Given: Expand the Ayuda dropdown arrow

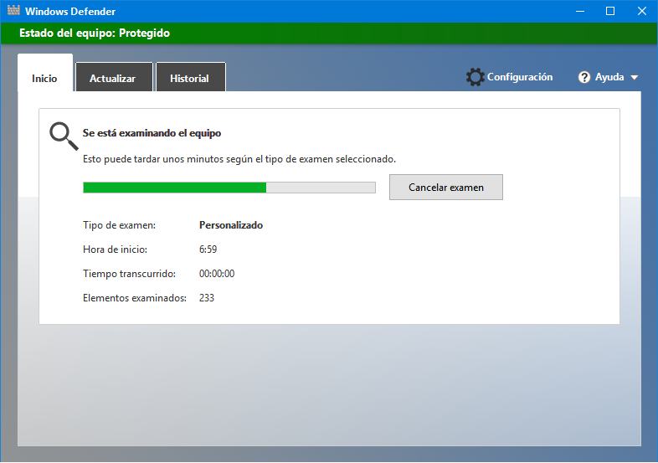Looking at the screenshot, I should (x=635, y=78).
